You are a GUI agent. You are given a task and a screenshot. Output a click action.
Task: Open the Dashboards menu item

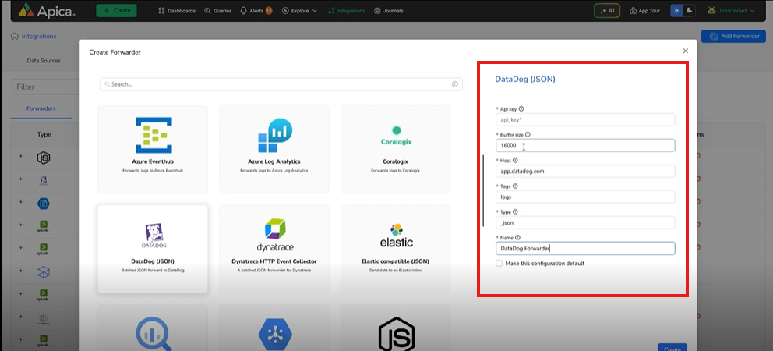176,11
